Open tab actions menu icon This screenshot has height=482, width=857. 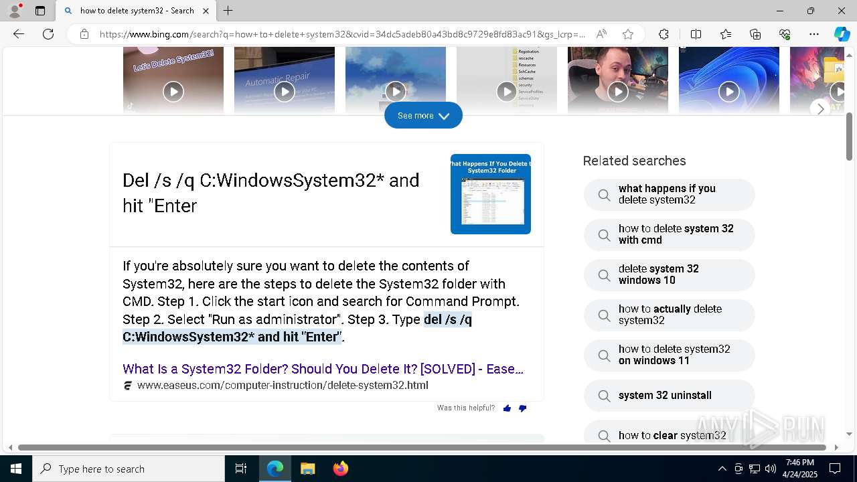click(40, 11)
